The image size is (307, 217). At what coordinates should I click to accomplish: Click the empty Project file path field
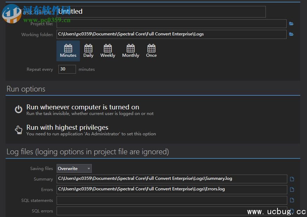click(172, 23)
